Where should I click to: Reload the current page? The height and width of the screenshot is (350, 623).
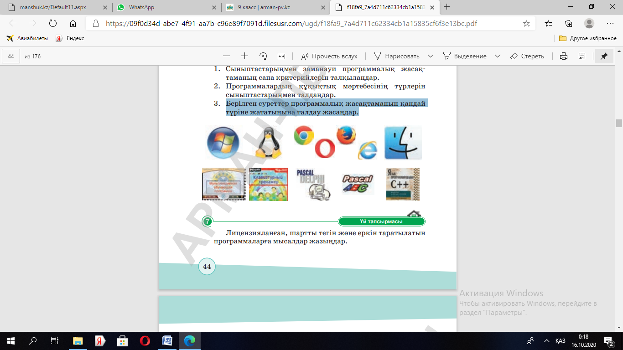pos(52,23)
